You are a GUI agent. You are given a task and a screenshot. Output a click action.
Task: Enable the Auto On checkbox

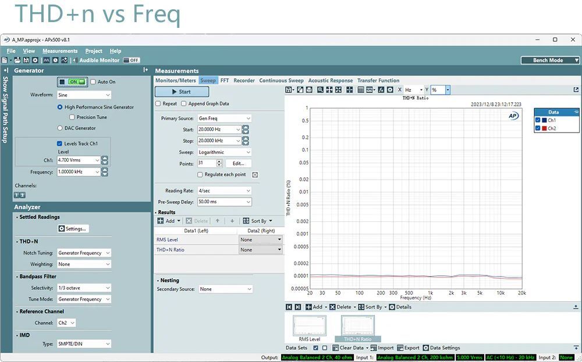tap(93, 82)
